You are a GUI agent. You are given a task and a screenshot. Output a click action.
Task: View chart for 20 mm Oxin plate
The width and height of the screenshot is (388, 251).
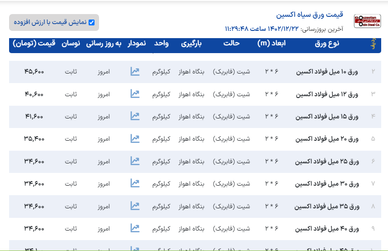[x=134, y=138]
